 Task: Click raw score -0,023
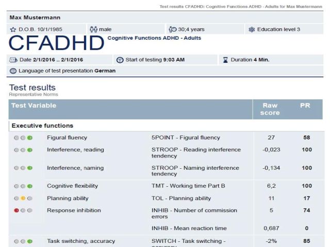pos(271,150)
